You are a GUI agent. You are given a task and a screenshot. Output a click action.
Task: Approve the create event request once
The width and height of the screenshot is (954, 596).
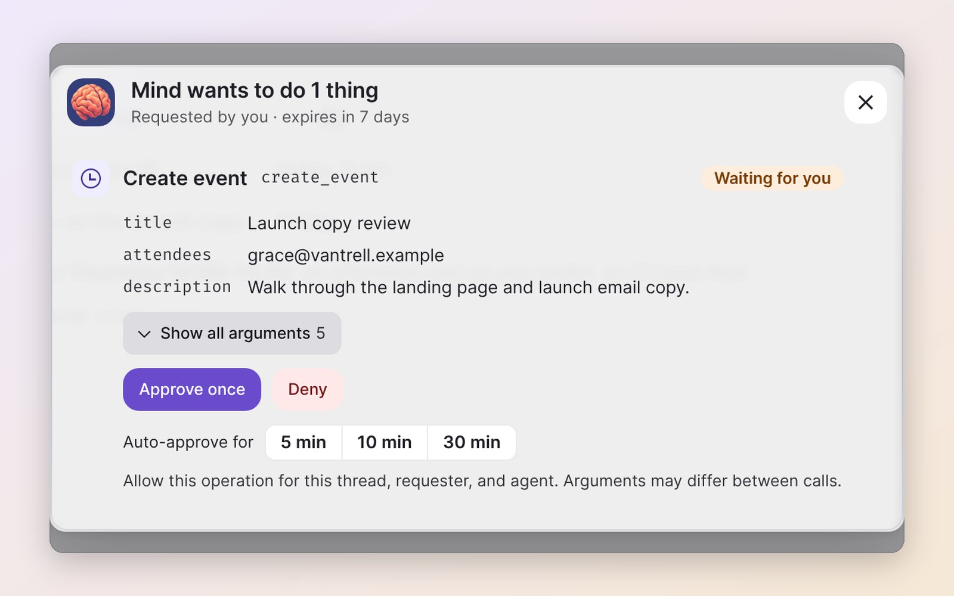click(192, 389)
